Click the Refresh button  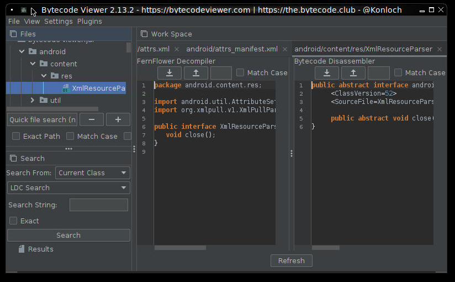[292, 261]
